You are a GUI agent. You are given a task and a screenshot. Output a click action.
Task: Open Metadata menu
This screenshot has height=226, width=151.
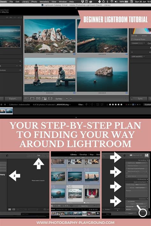point(44,2)
